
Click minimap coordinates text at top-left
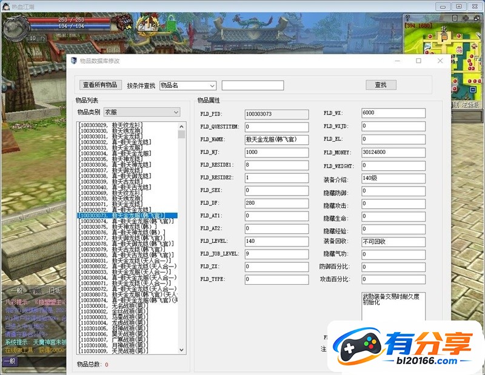[x=418, y=25]
